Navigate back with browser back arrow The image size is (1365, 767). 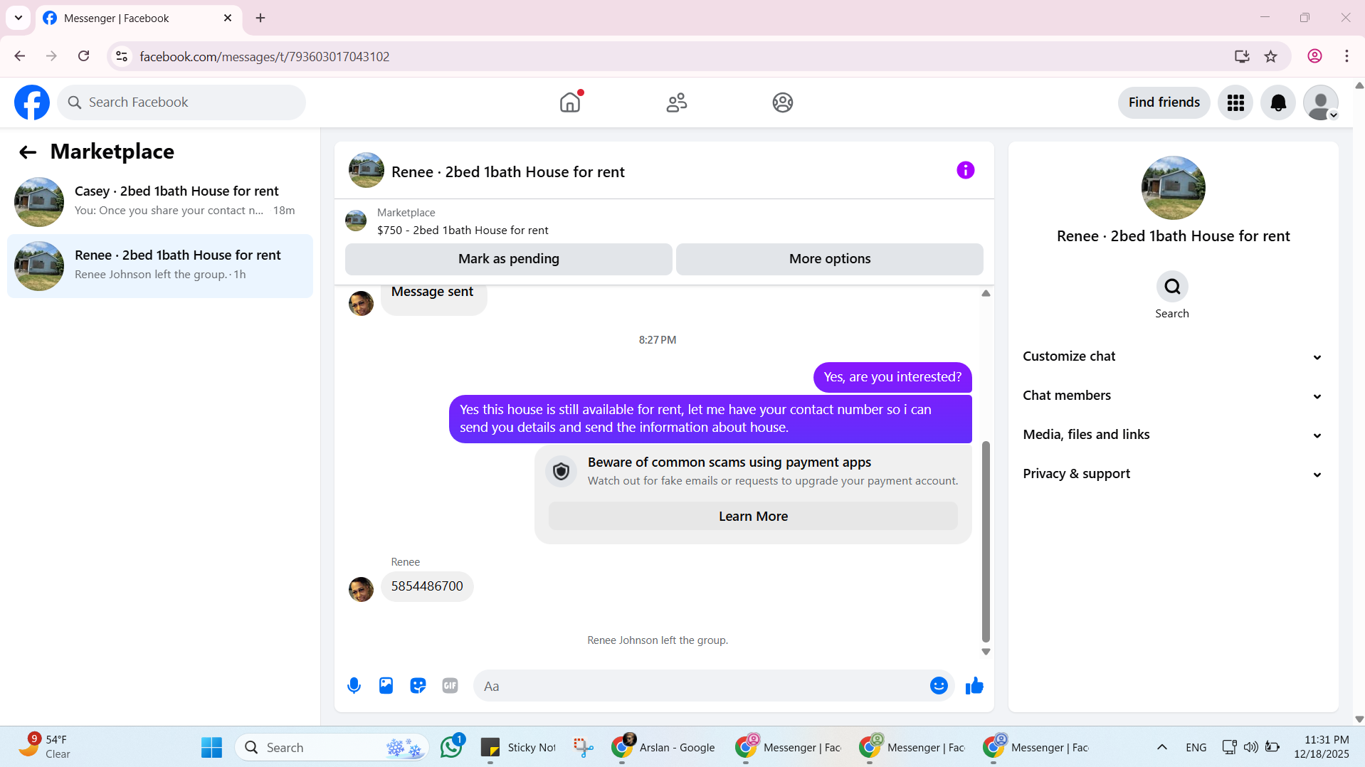tap(20, 56)
